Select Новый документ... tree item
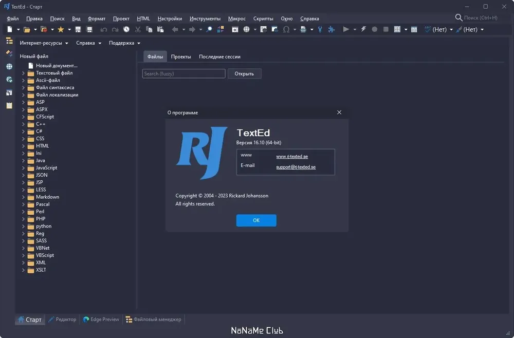The height and width of the screenshot is (338, 514). (52, 66)
